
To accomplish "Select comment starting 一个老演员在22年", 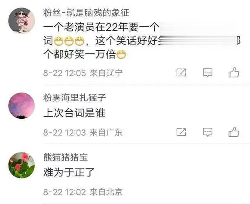I will (x=142, y=41).
